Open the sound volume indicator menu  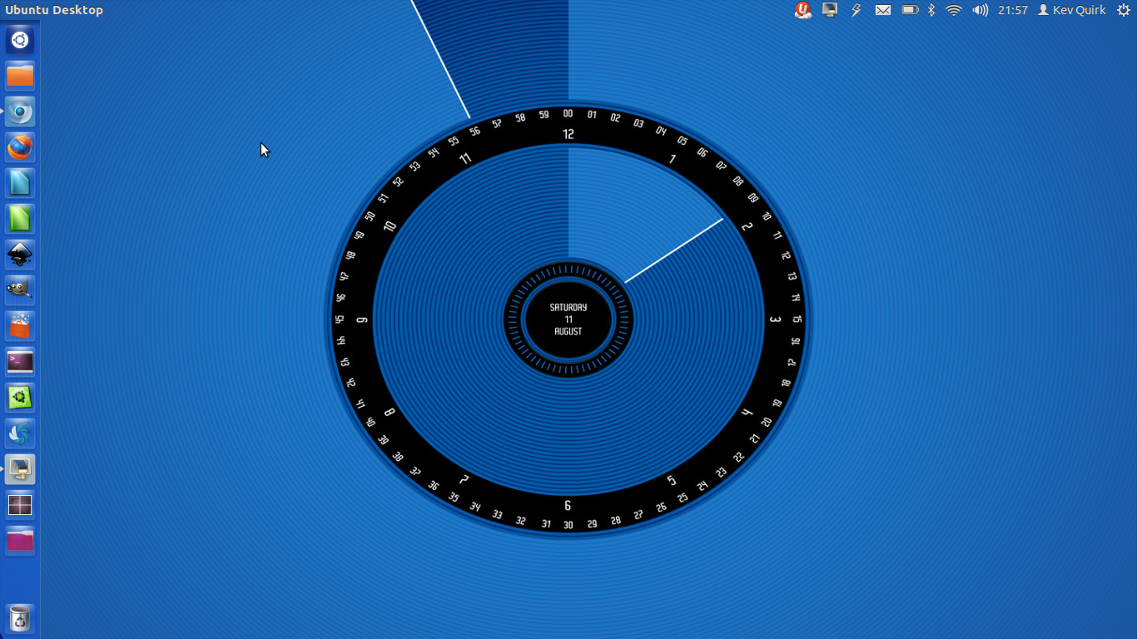(981, 10)
